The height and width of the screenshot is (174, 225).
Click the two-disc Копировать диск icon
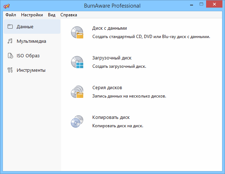pos(77,122)
